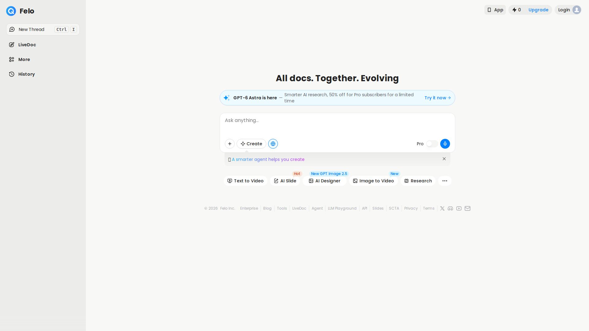Click the plus attachment button
The width and height of the screenshot is (589, 331).
pyautogui.click(x=230, y=144)
